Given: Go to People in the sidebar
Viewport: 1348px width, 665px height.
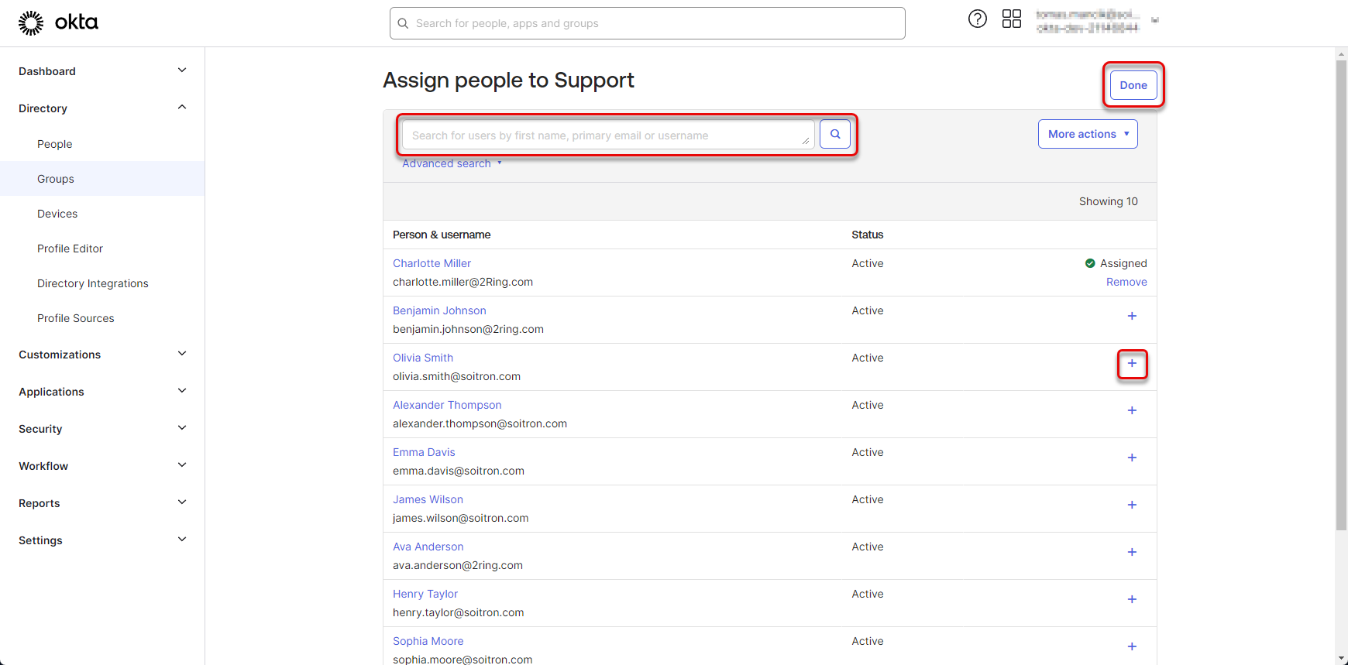Looking at the screenshot, I should coord(55,144).
